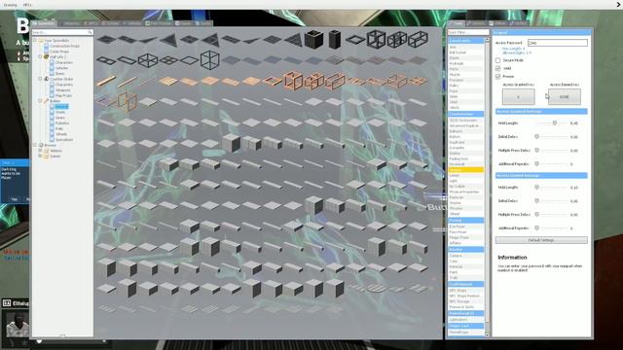This screenshot has height=350, width=623.
Task: Spawn the orange wooden frame cube below the beams
Action: (127, 101)
